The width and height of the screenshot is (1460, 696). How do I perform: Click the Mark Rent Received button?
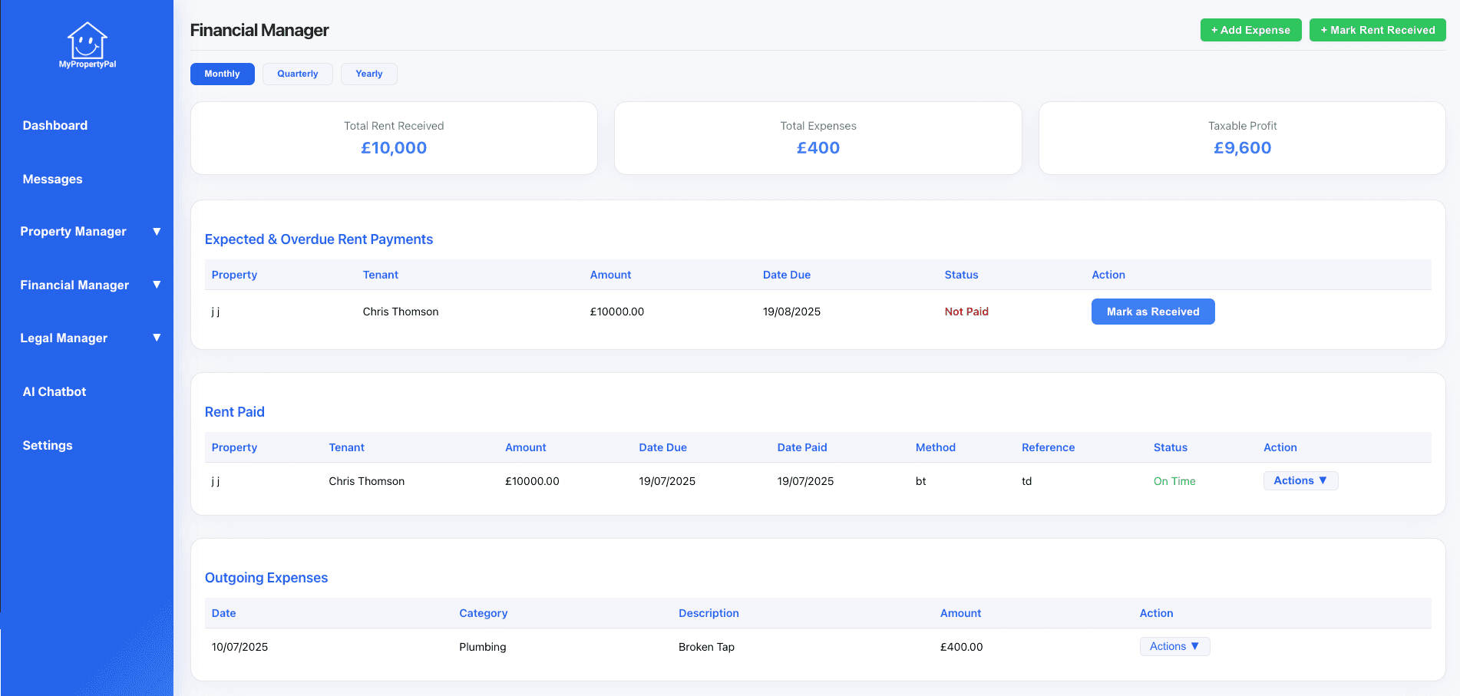click(x=1378, y=30)
